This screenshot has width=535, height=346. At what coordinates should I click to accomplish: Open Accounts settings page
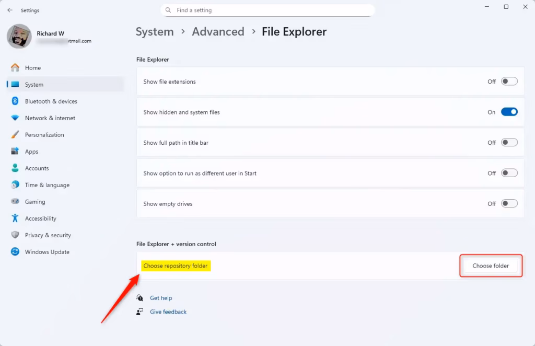pyautogui.click(x=65, y=168)
